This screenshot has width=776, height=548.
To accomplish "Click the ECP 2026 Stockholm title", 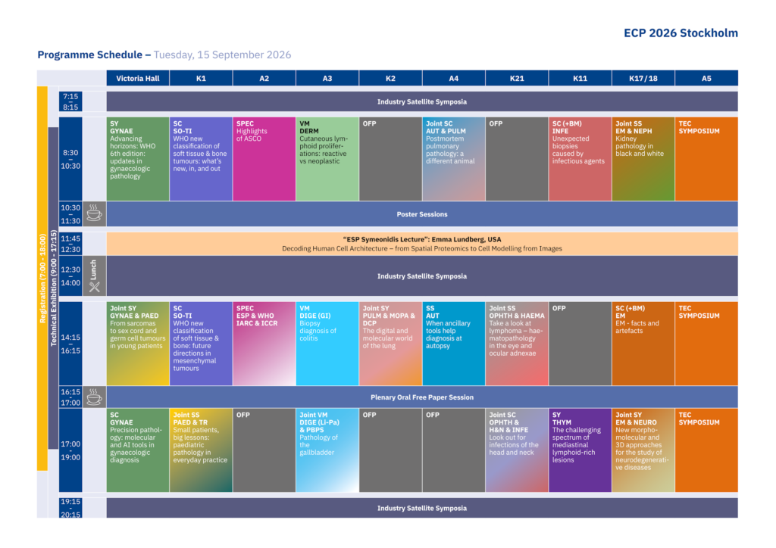I will tap(680, 33).
